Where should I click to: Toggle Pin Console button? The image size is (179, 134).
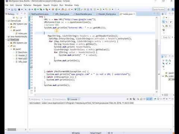coord(155,99)
